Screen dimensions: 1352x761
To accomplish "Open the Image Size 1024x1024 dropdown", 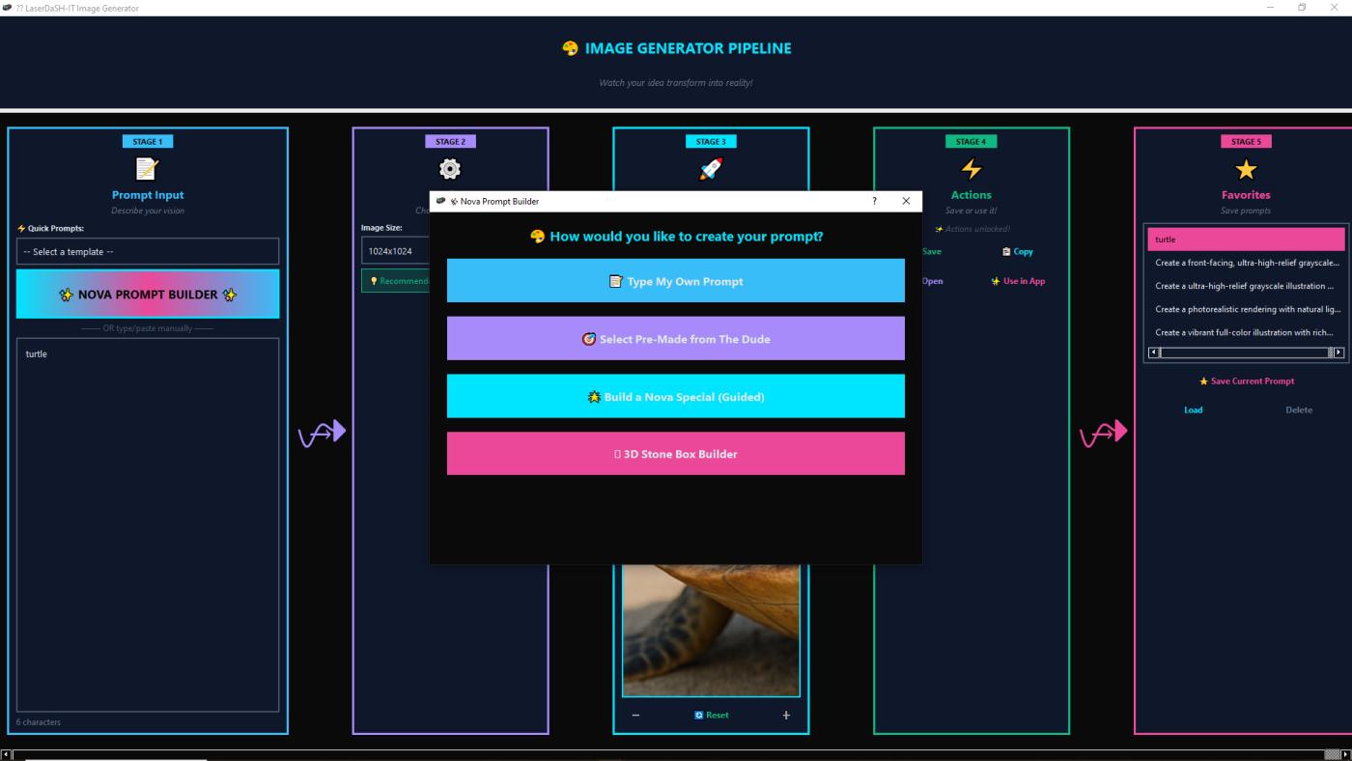I will pos(394,251).
